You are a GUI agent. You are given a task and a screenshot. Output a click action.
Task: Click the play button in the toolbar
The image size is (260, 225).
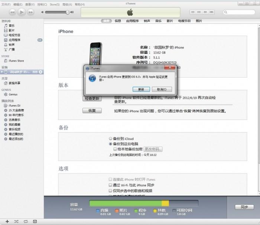pyautogui.click(x=22, y=12)
